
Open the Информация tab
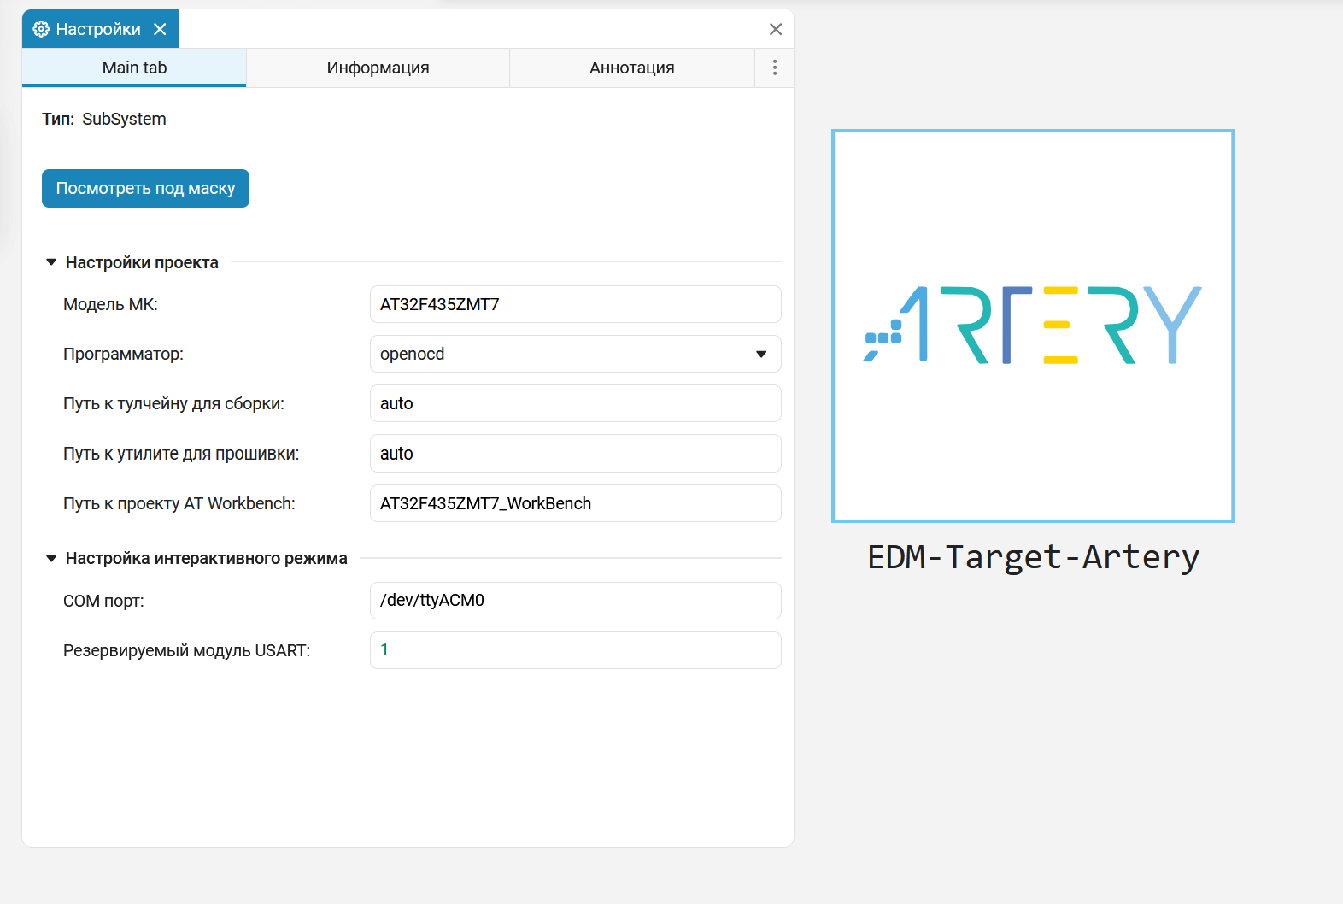(x=378, y=68)
